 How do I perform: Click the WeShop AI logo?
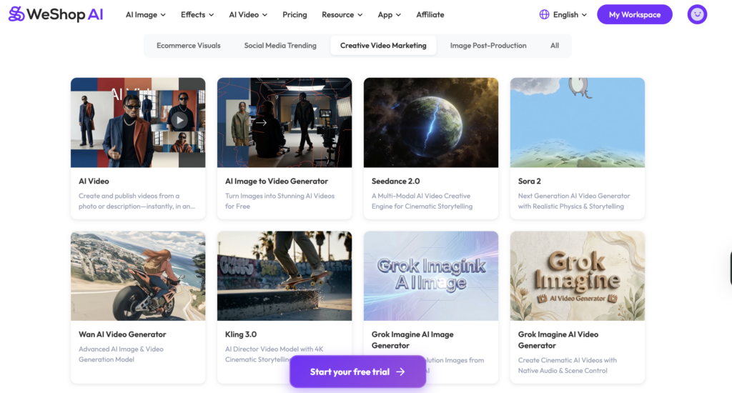pos(56,14)
